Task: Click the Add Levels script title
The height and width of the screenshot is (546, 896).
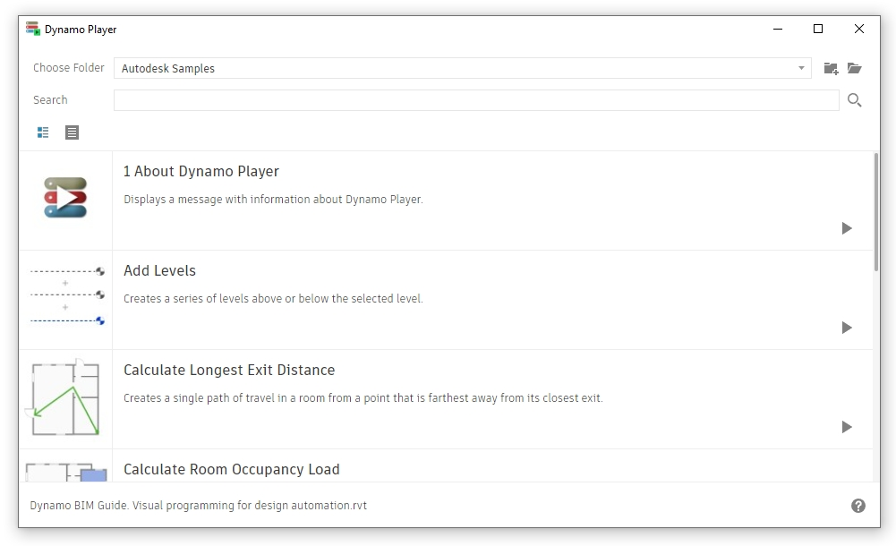Action: [159, 270]
